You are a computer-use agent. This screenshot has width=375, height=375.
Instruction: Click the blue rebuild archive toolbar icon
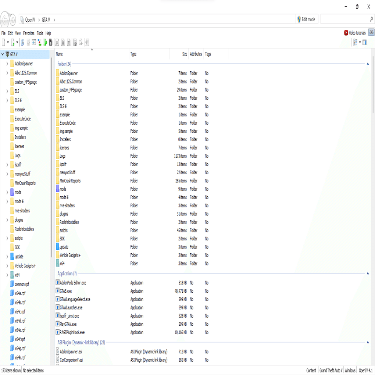click(x=22, y=43)
